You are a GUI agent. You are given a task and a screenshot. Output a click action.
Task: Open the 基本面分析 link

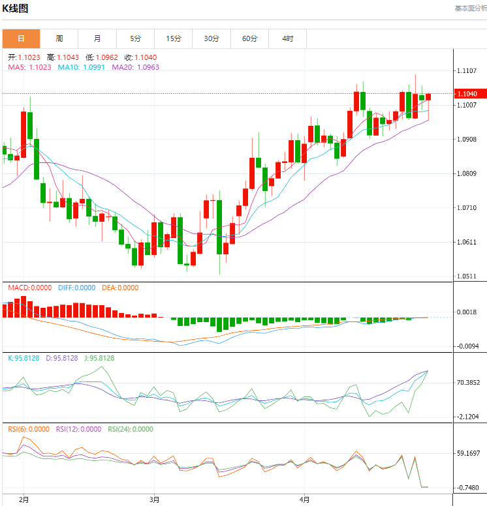[x=470, y=8]
